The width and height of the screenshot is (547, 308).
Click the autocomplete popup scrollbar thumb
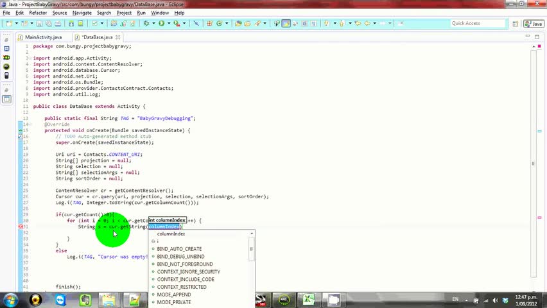click(x=252, y=249)
